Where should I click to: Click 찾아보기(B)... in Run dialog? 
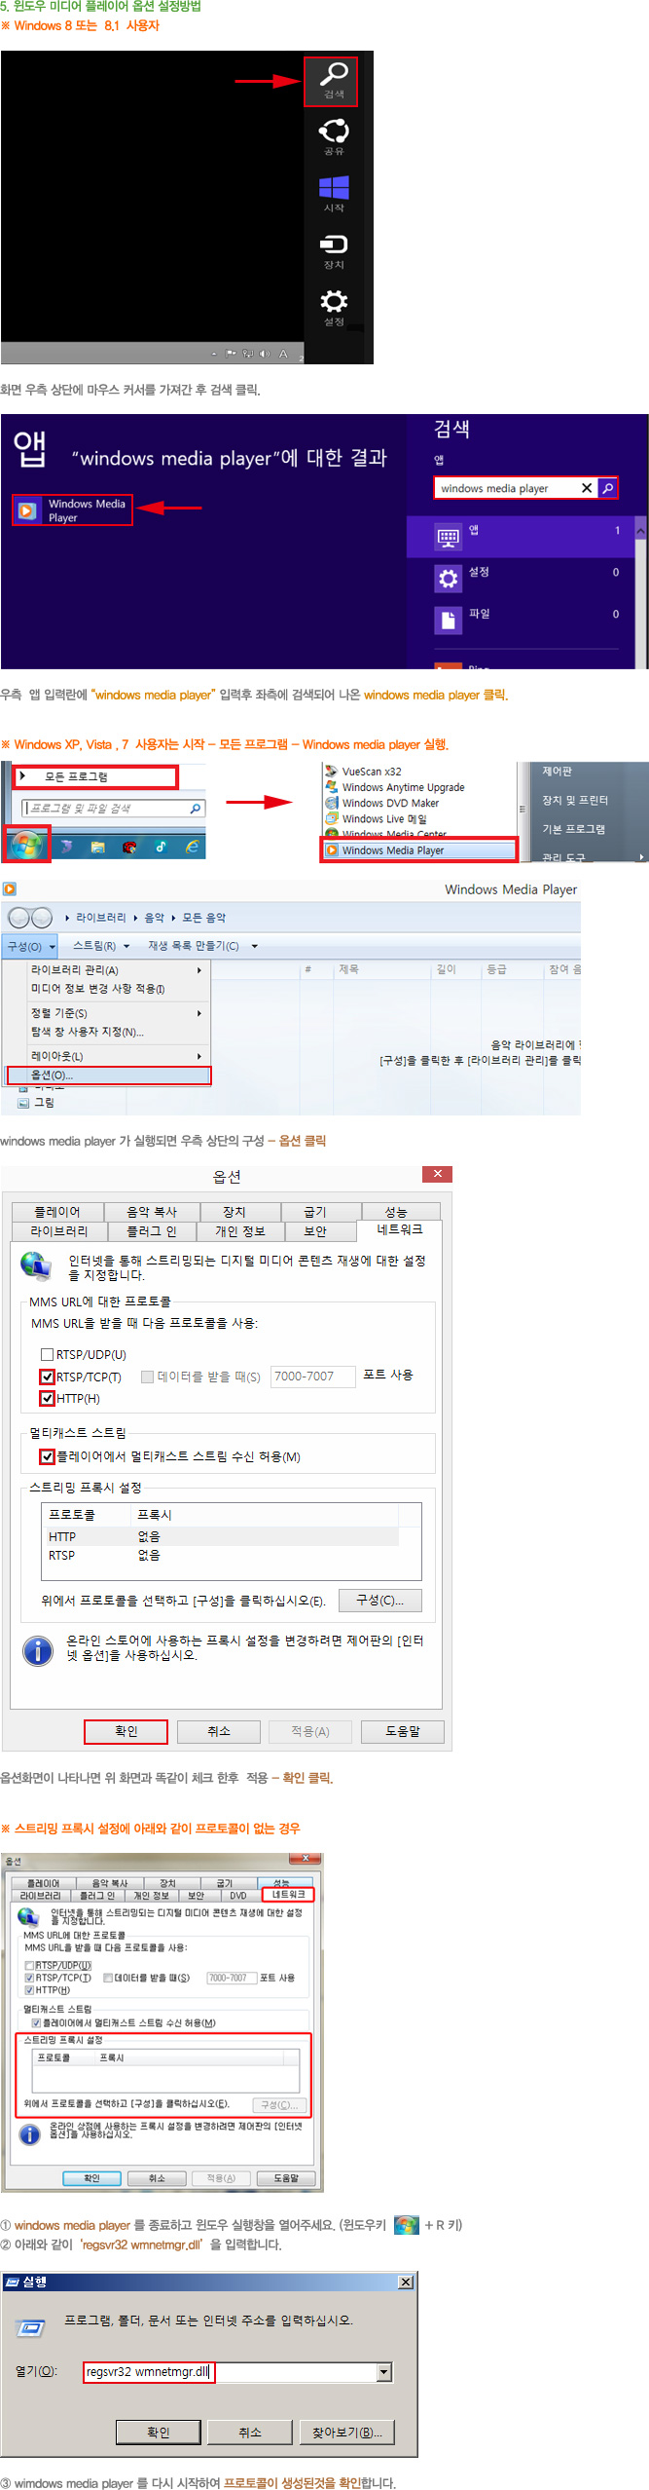click(347, 2432)
